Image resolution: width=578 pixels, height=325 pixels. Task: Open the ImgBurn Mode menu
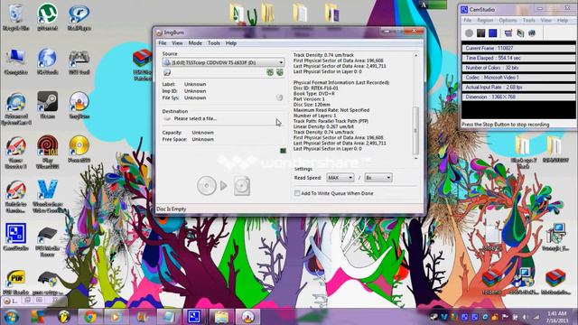tap(195, 43)
